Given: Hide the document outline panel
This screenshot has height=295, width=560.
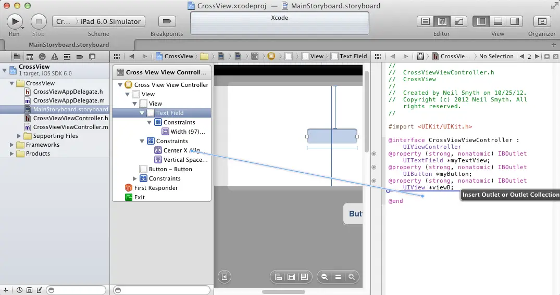Looking at the screenshot, I should 224,277.
